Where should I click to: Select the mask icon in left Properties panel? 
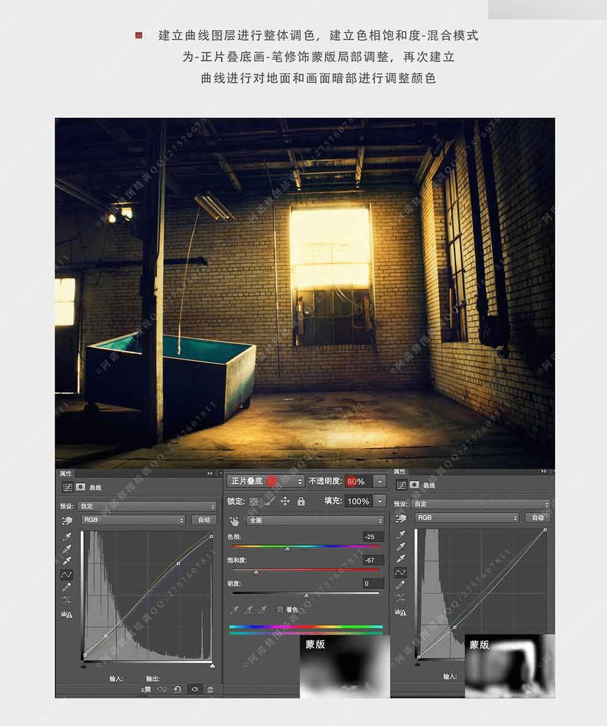81,487
